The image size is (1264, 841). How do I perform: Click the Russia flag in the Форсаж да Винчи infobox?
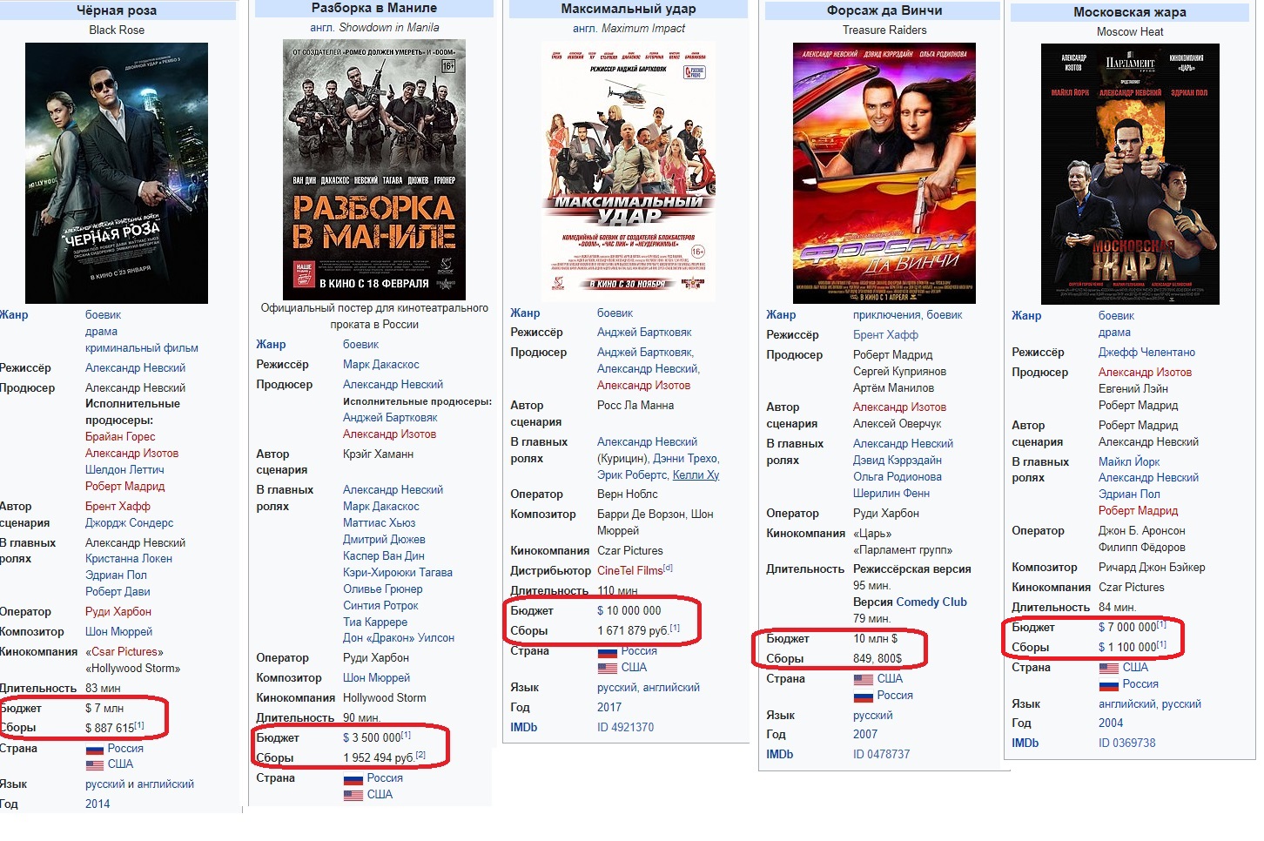click(863, 696)
